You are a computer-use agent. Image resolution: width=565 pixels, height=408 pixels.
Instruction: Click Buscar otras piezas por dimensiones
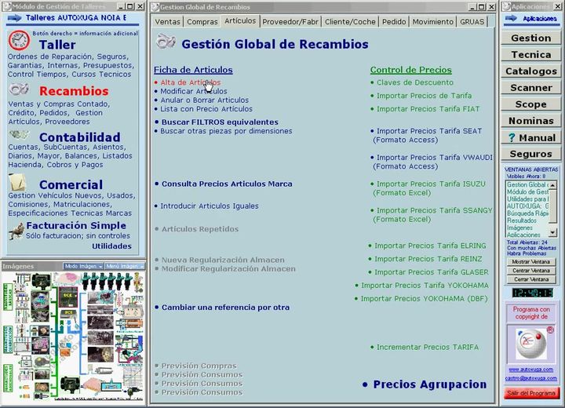pyautogui.click(x=226, y=131)
